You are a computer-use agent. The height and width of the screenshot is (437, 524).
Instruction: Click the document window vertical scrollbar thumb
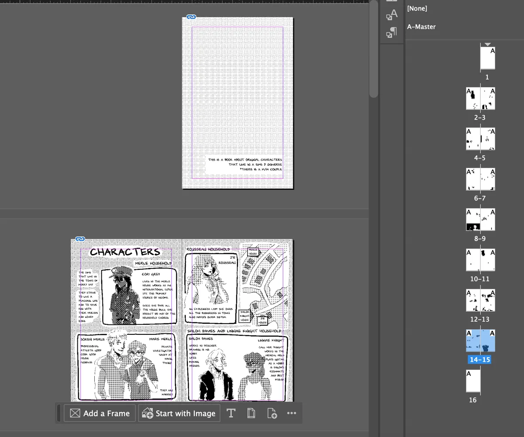(x=373, y=49)
